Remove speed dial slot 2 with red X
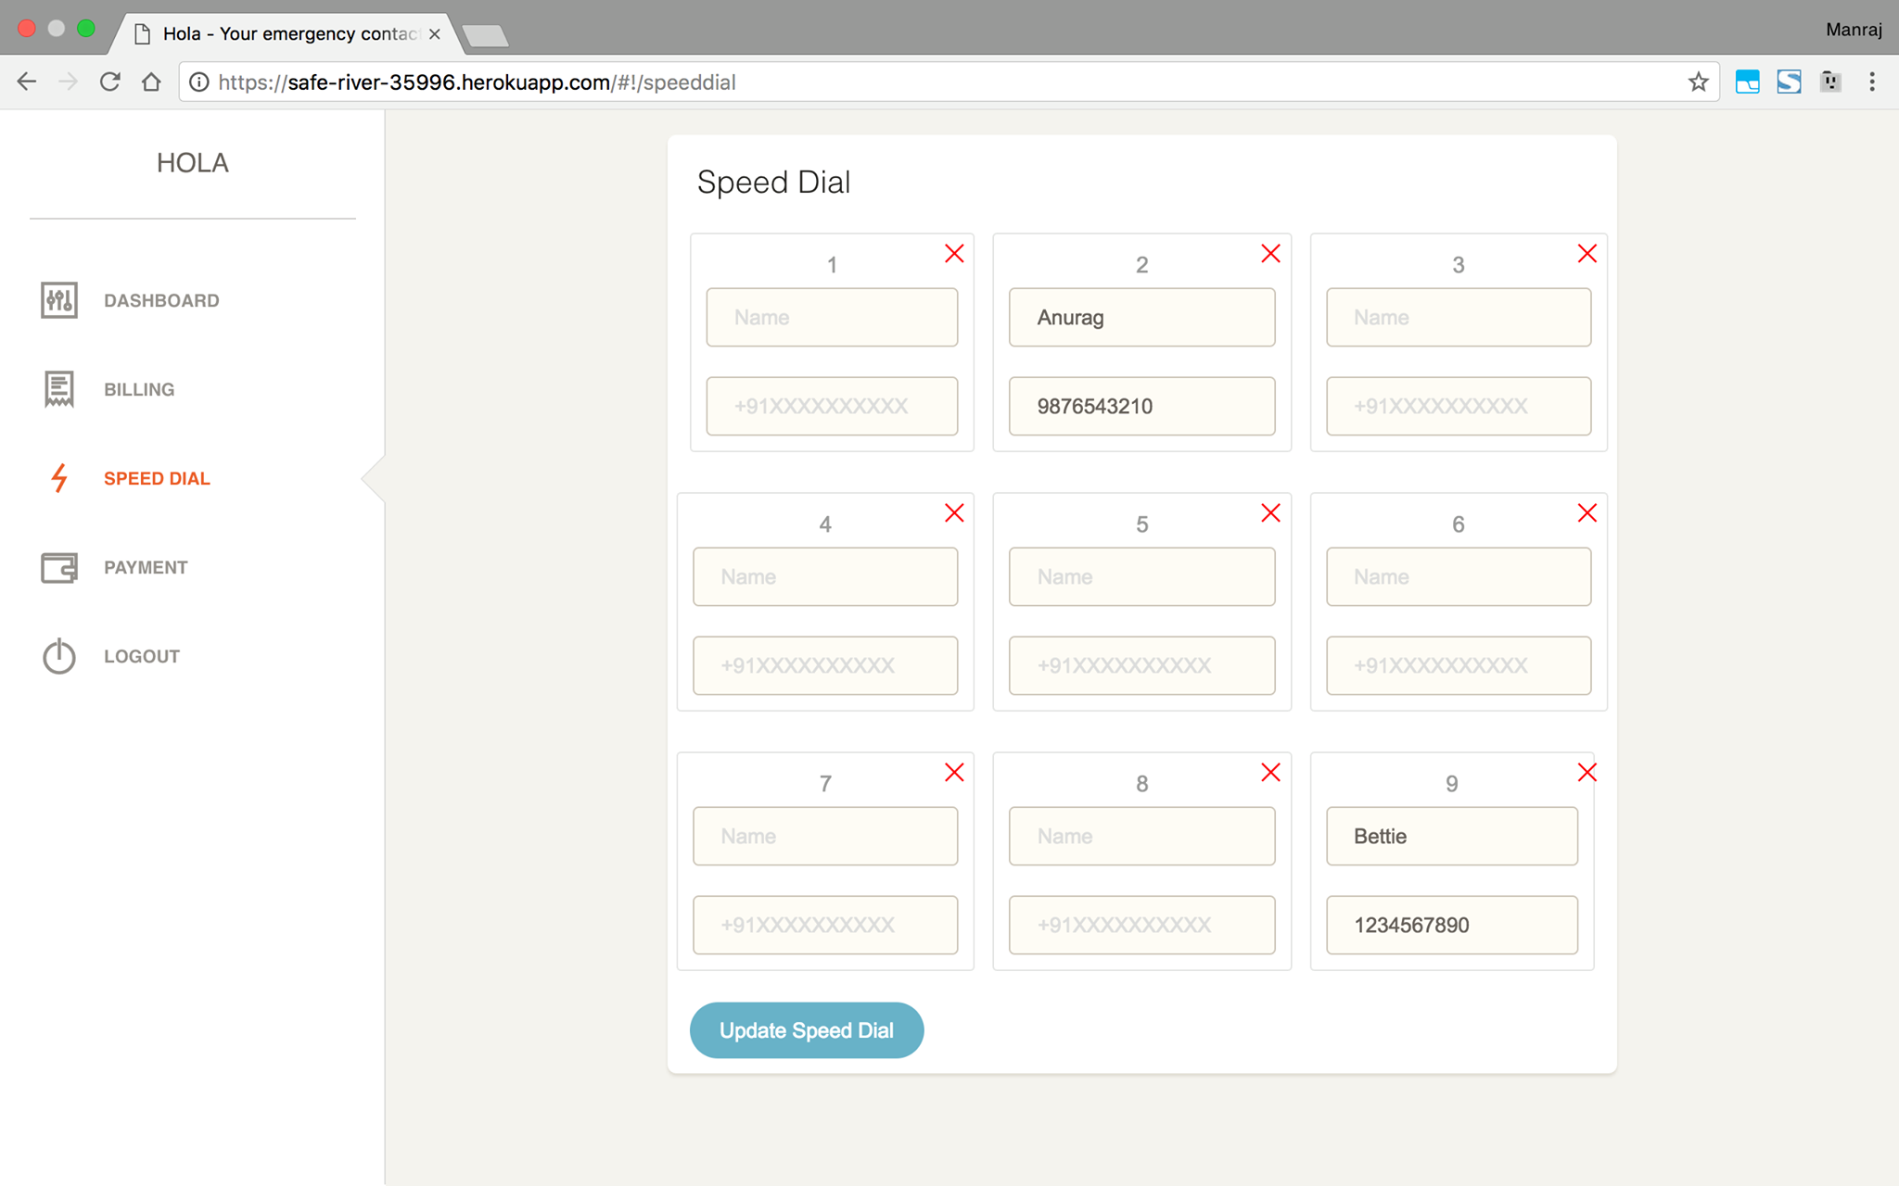This screenshot has height=1186, width=1899. [1270, 254]
